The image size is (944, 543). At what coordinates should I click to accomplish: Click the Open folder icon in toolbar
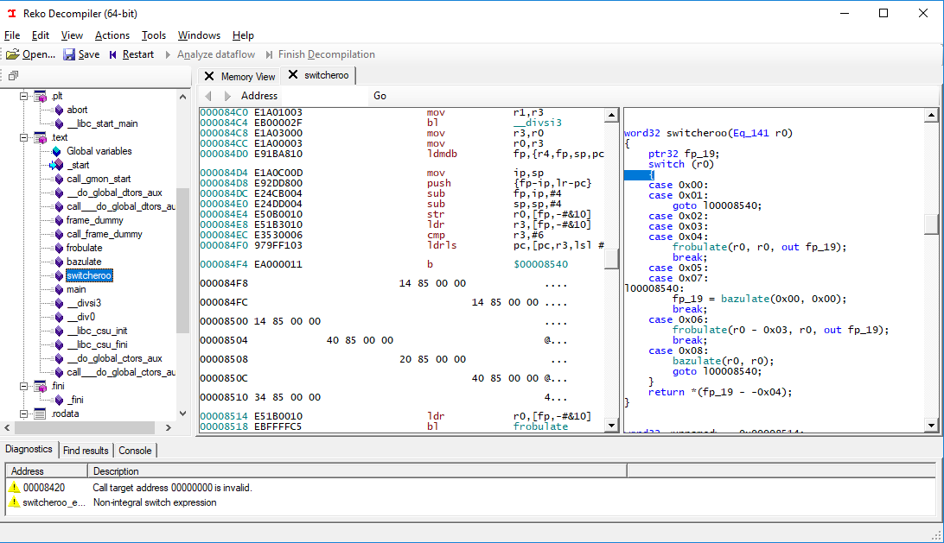(12, 54)
